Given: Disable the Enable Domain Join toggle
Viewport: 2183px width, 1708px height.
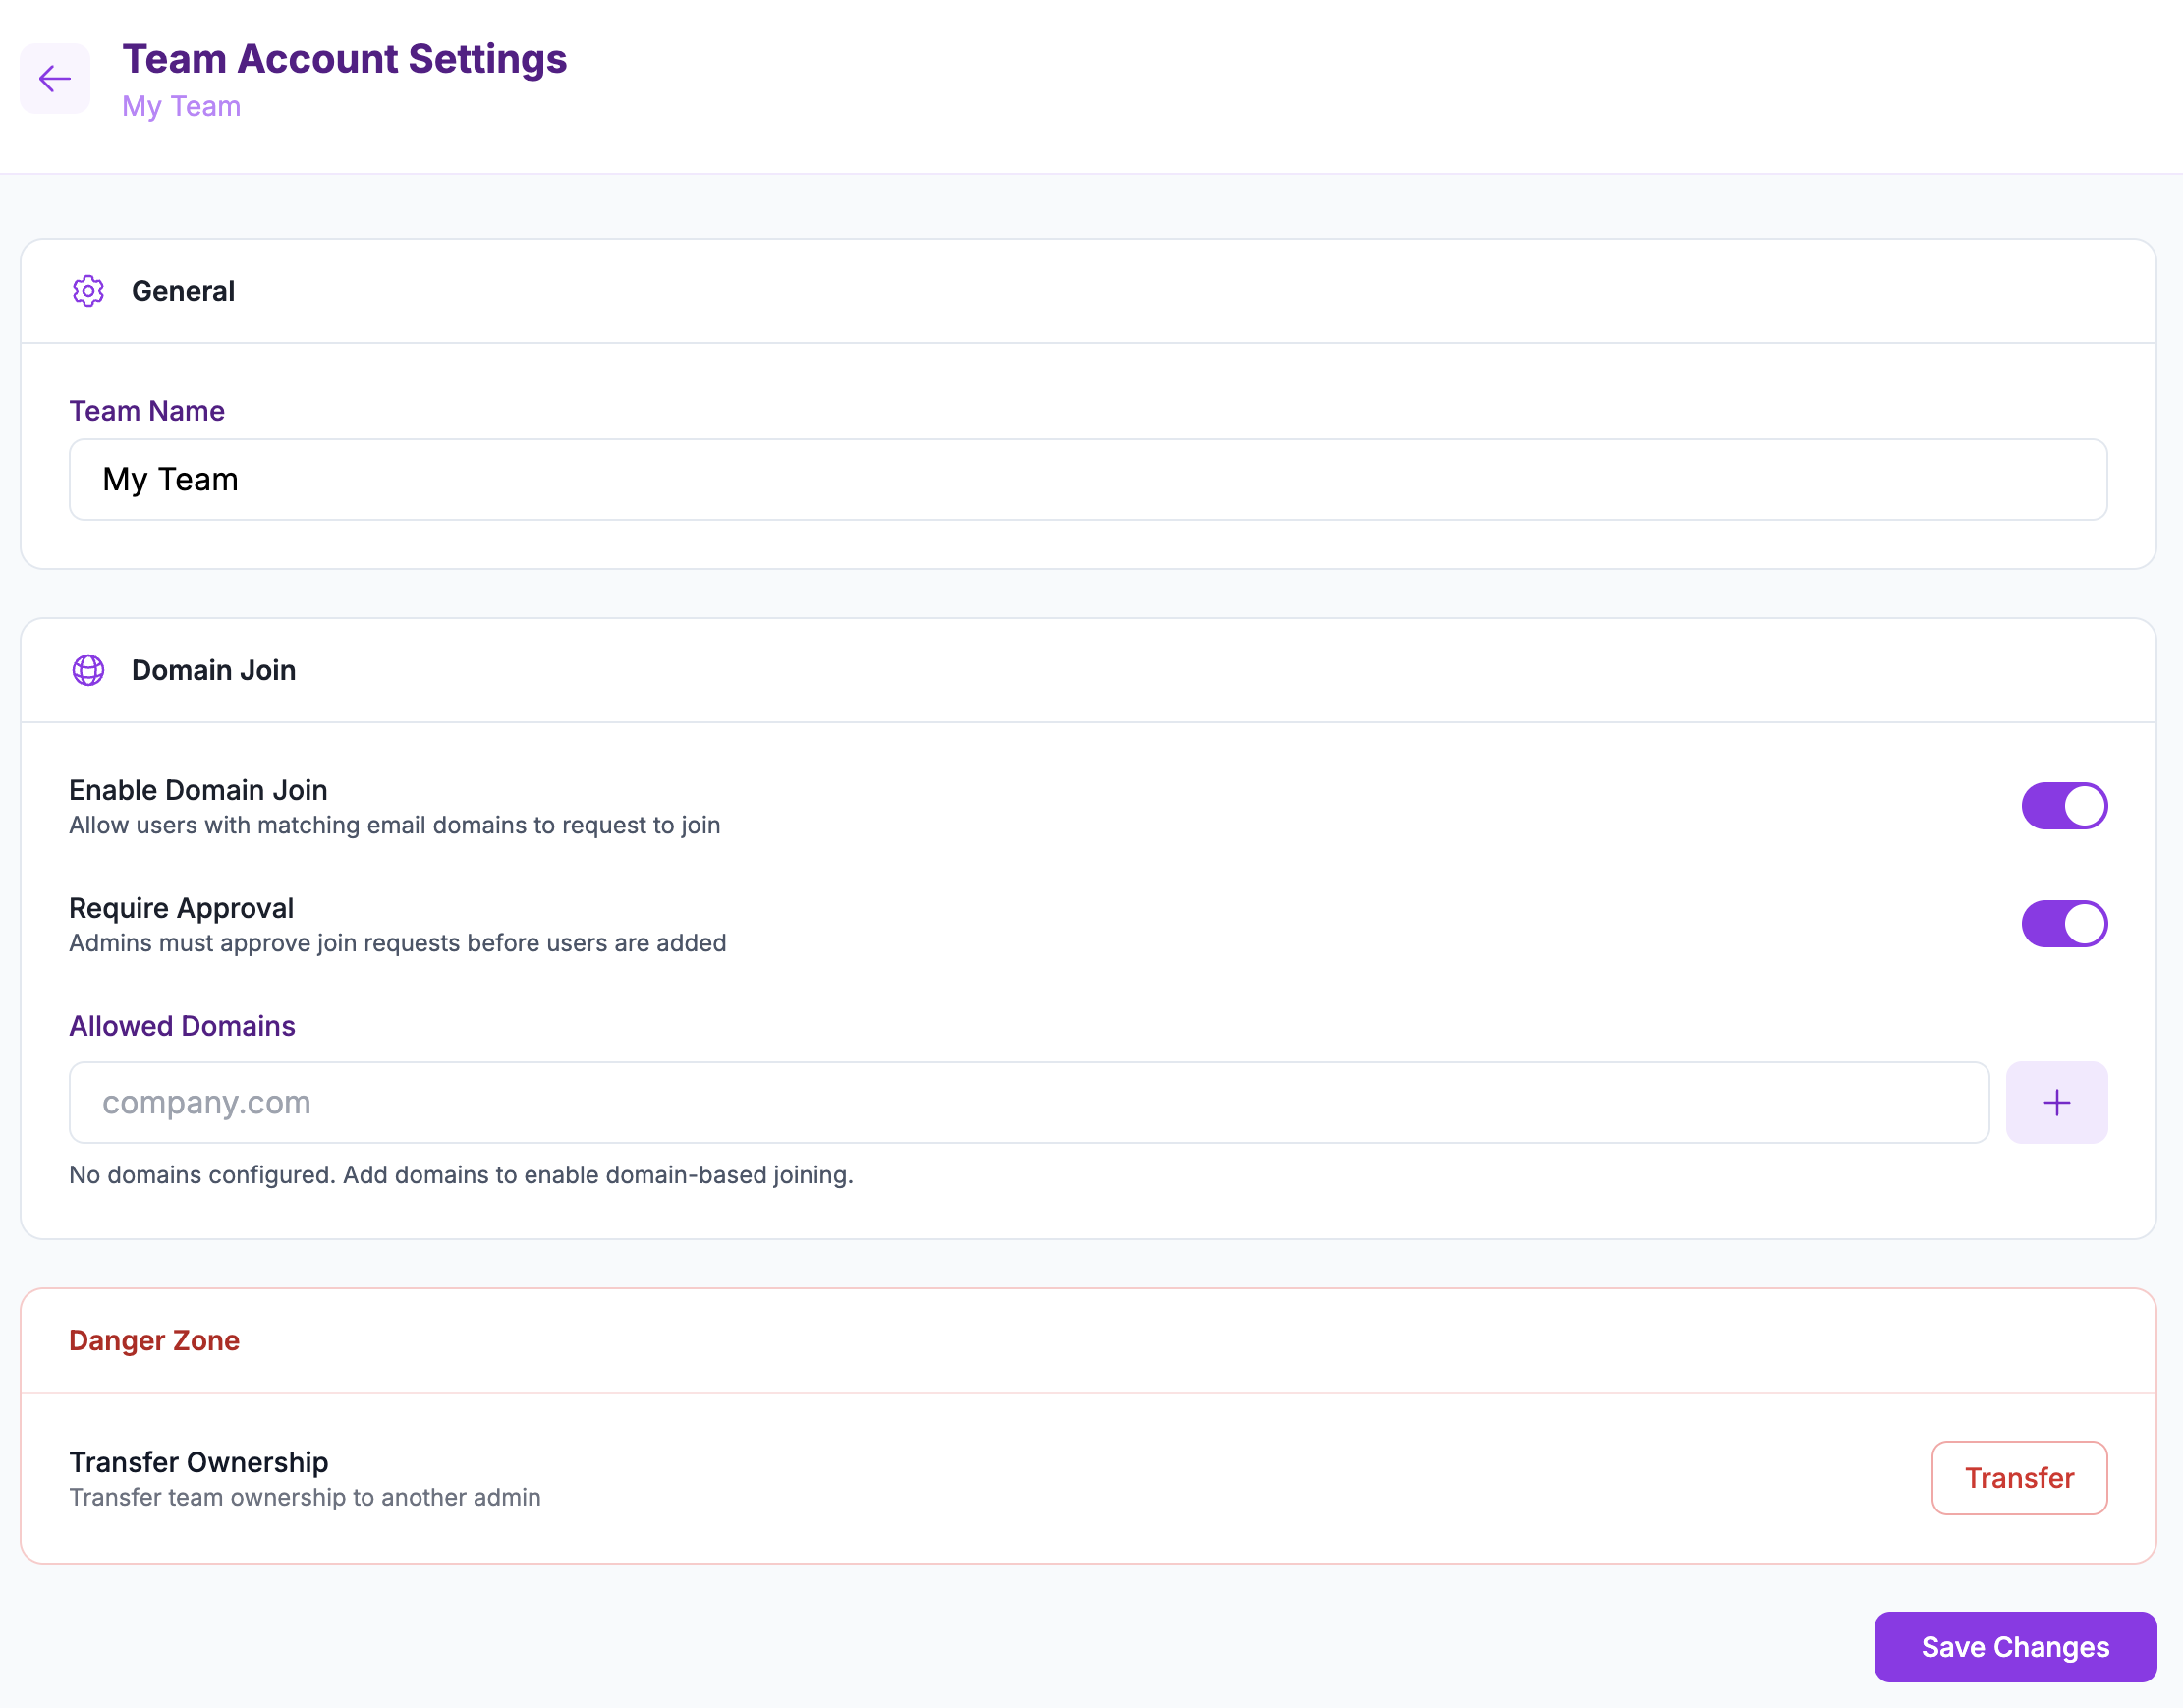Looking at the screenshot, I should (x=2065, y=805).
